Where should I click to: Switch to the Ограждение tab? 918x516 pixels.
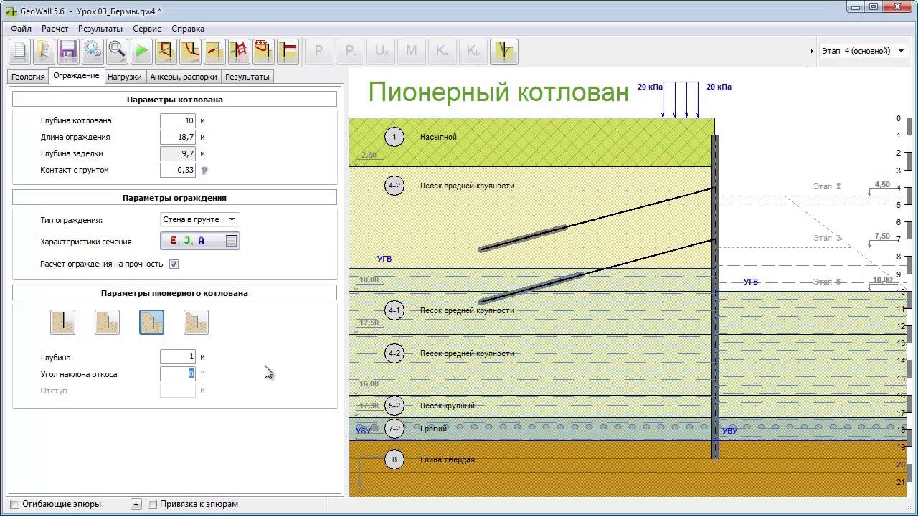point(76,76)
